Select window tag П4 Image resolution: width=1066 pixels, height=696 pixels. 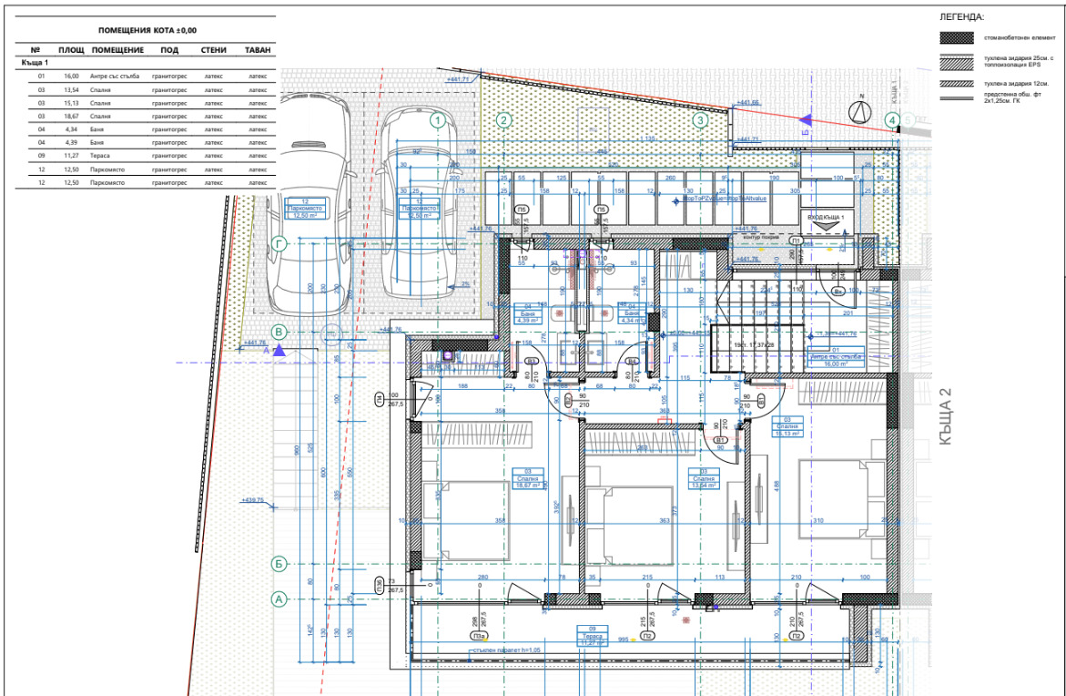(x=378, y=399)
